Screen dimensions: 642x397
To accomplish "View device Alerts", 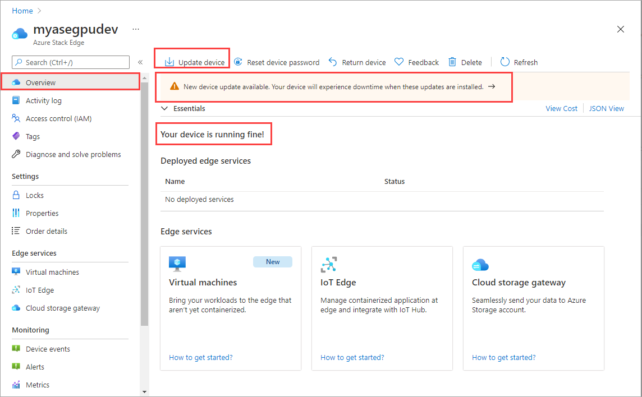I will click(x=35, y=366).
